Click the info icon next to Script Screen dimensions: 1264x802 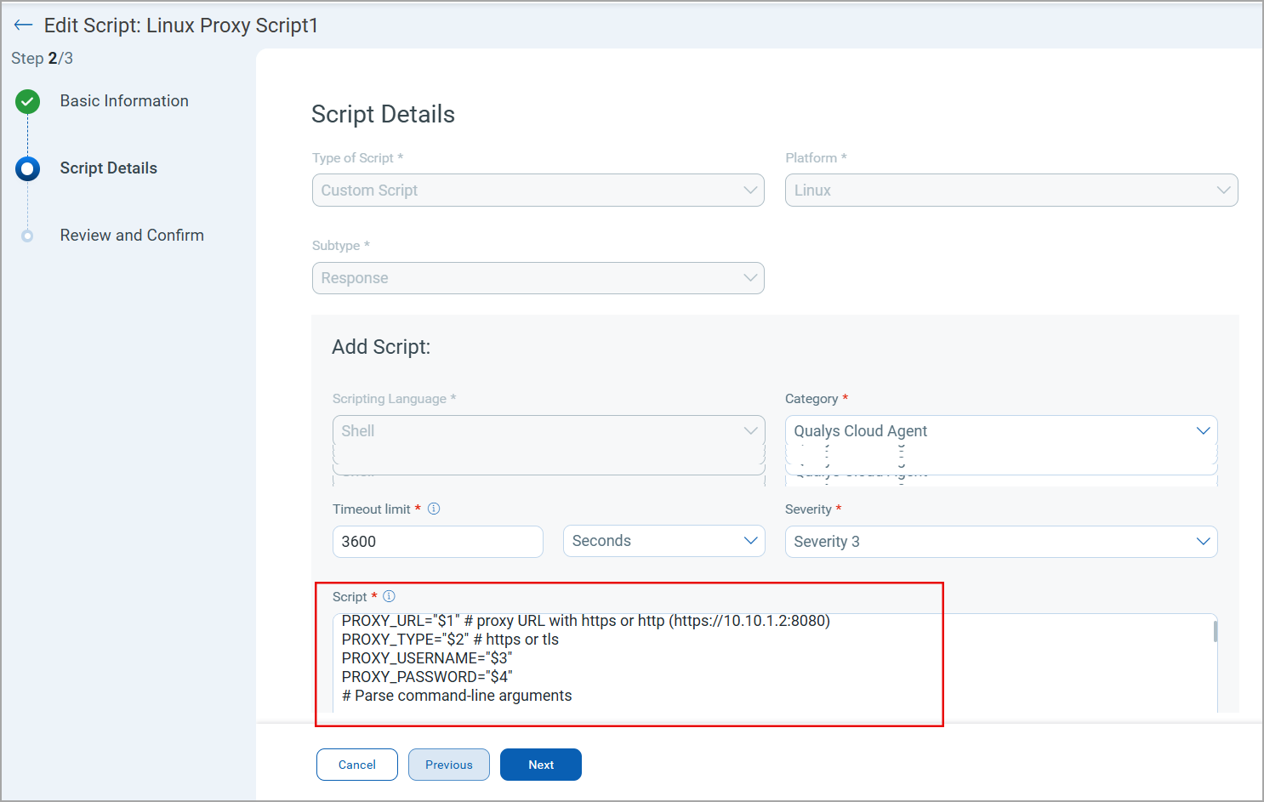pos(389,596)
